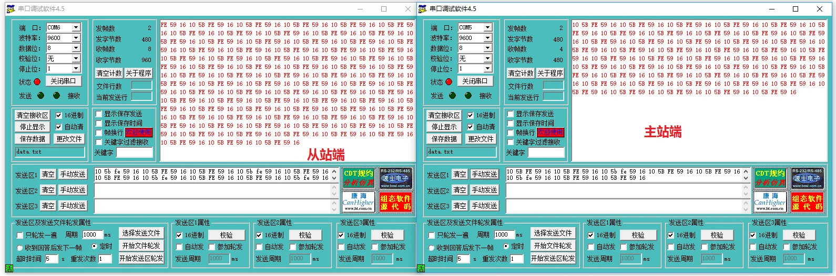Click red 欢迎使用 label in COM6 window
The width and height of the screenshot is (836, 276).
tap(139, 132)
